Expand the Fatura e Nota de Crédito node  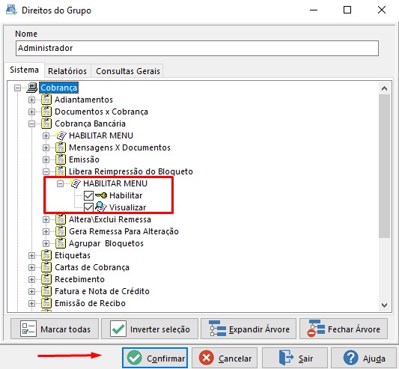(31, 291)
